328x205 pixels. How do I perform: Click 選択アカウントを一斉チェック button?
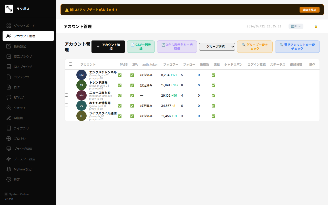[x=297, y=47]
